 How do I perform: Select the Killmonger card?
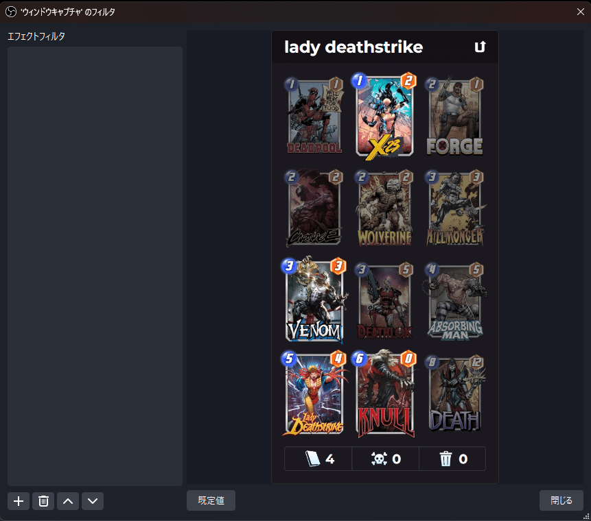(454, 208)
